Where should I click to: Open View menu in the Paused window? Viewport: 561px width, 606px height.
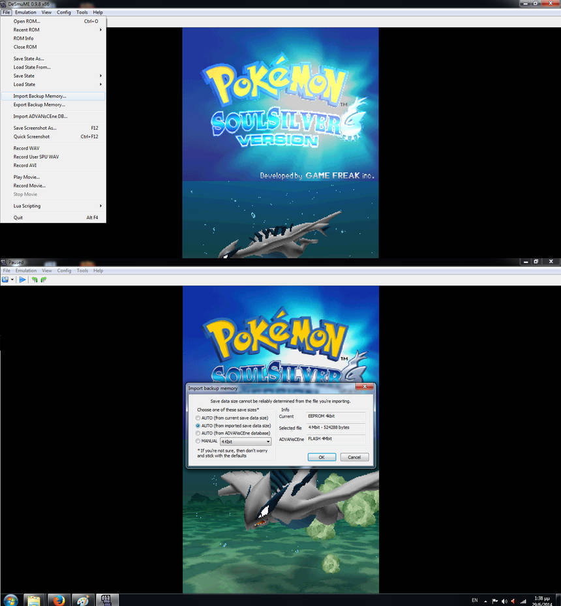pyautogui.click(x=47, y=271)
